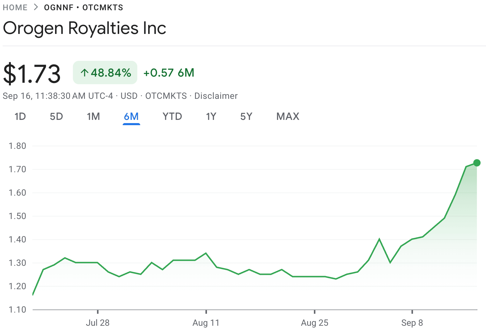This screenshot has width=486, height=331.
Task: Select the OGNNF • OTCMKTS breadcrumb text
Action: (x=83, y=8)
